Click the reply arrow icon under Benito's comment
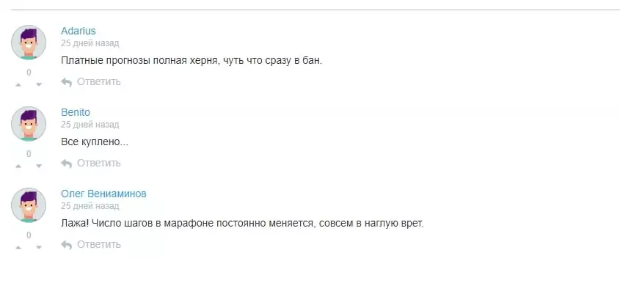620x283 pixels. pos(67,163)
